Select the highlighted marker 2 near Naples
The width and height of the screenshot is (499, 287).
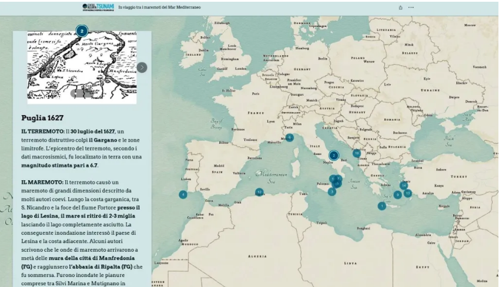(334, 156)
